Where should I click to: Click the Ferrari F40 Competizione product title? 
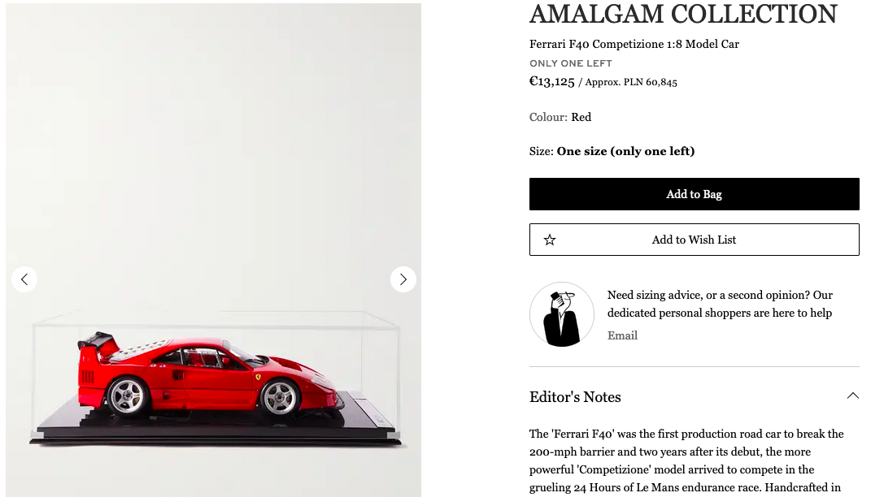[634, 44]
